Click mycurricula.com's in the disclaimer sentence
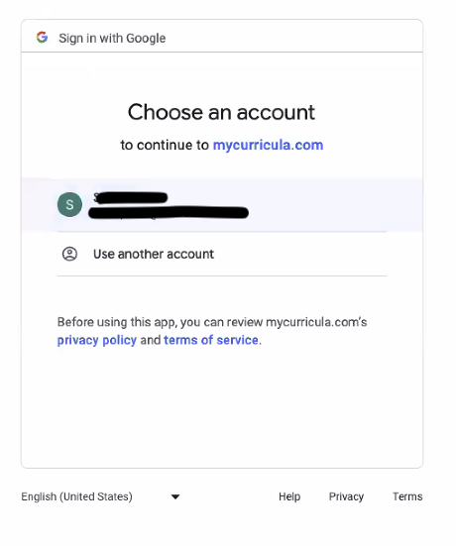Screen dimensions: 456x546 (316, 322)
